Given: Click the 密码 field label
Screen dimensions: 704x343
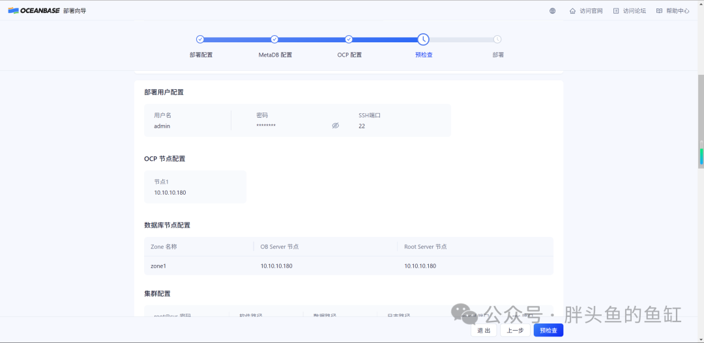Looking at the screenshot, I should 262,115.
